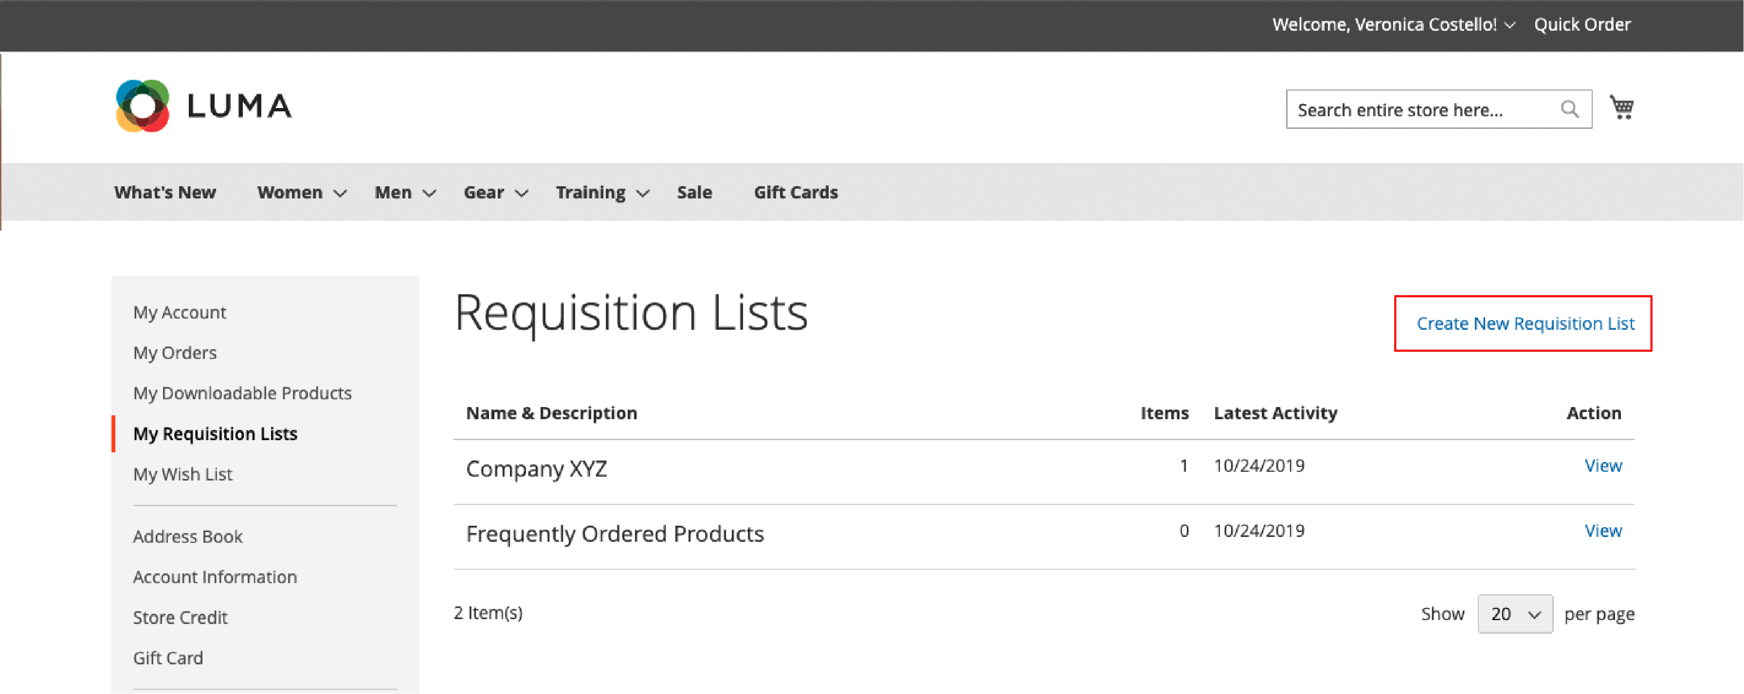View the Company XYZ requisition list
Image resolution: width=1744 pixels, height=694 pixels.
click(x=1603, y=466)
